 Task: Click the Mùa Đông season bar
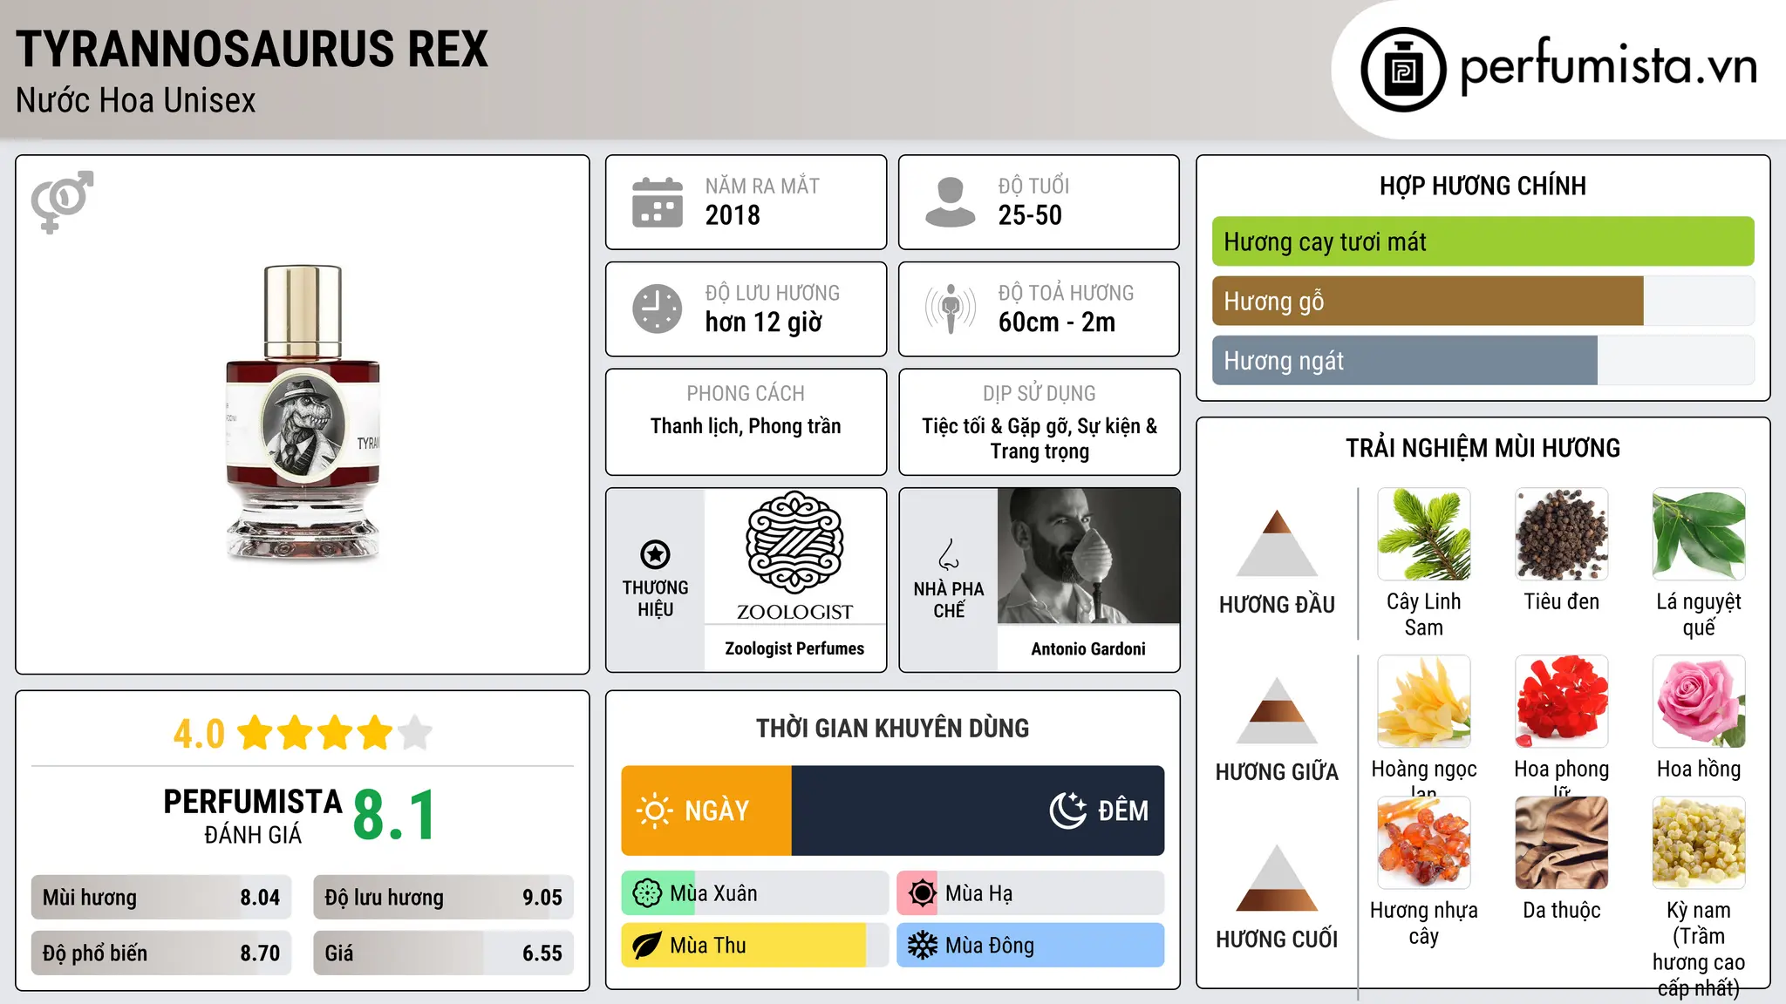pos(1031,946)
